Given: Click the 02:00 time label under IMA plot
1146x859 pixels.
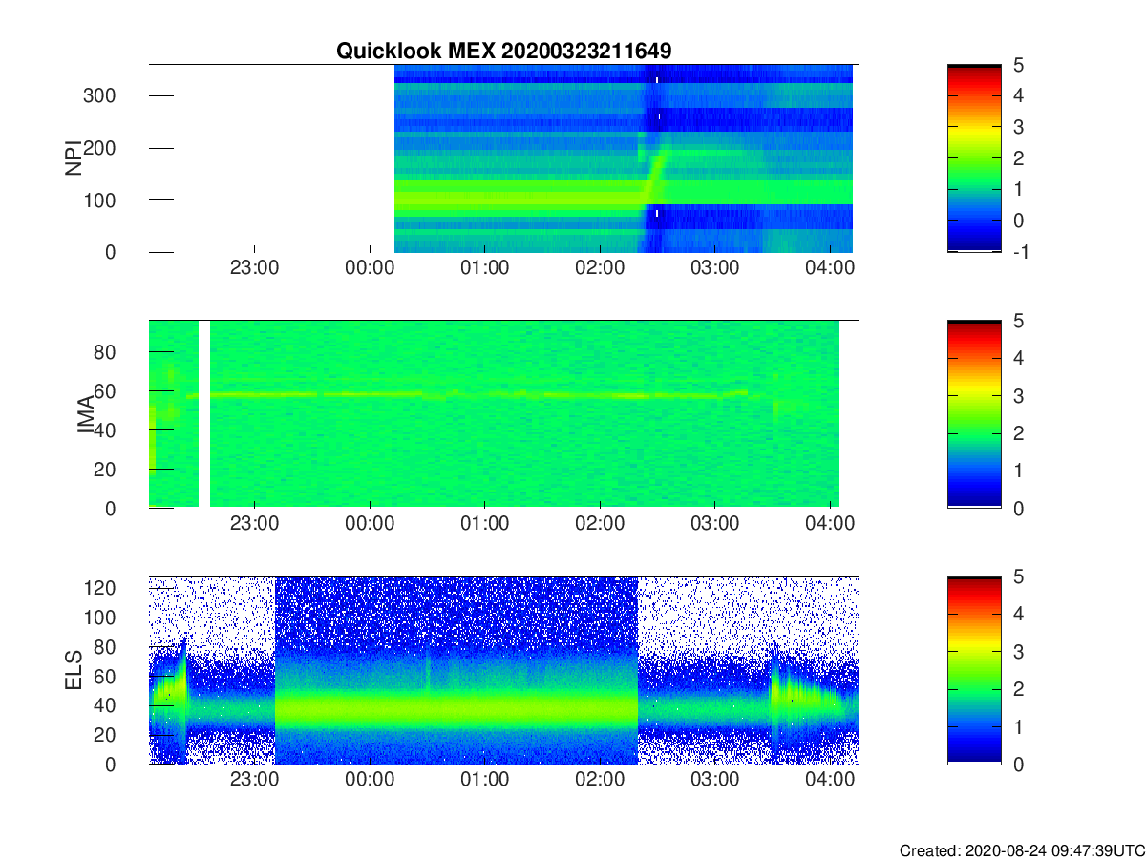Looking at the screenshot, I should (x=600, y=524).
